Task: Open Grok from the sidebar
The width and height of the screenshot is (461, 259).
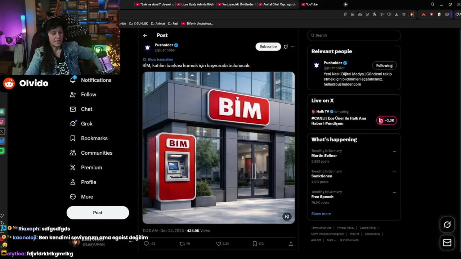Action: 81,123
